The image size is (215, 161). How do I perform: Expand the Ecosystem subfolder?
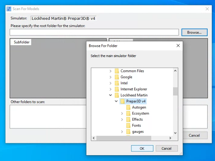[x=122, y=113]
